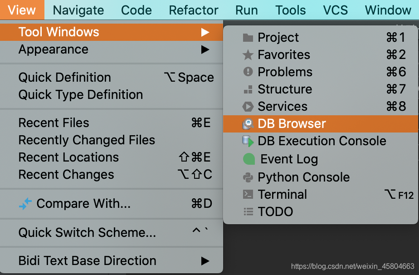The image size is (419, 275).
Task: Click the Terminal prompt icon
Action: (248, 195)
